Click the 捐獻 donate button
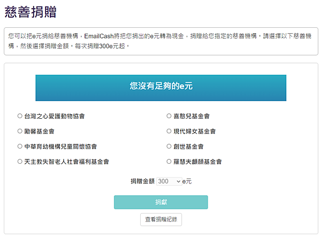This screenshot has width=321, height=239. [161, 202]
